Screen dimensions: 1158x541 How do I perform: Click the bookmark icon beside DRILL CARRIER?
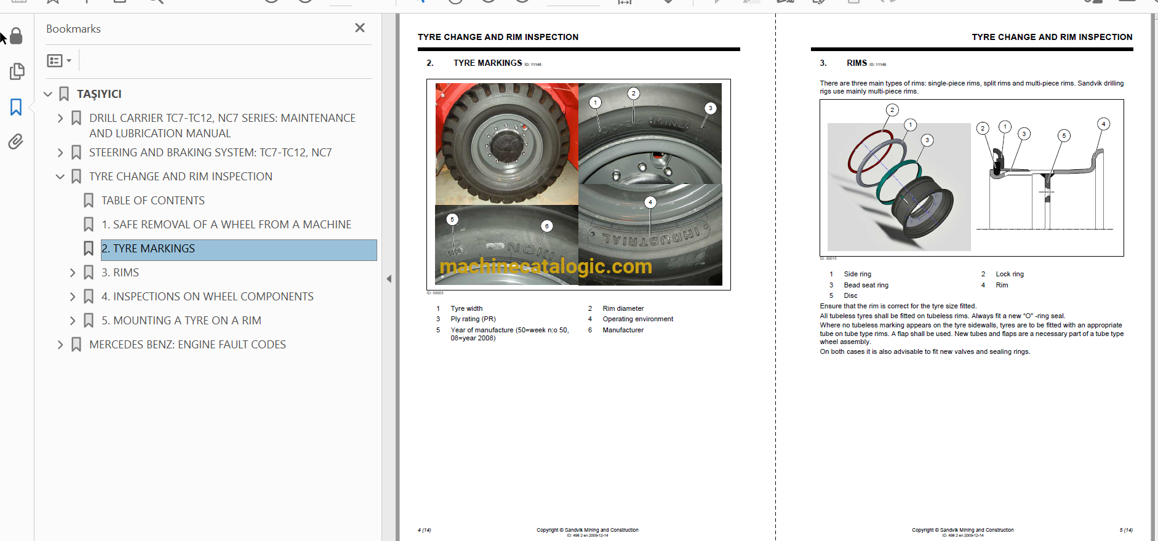76,118
